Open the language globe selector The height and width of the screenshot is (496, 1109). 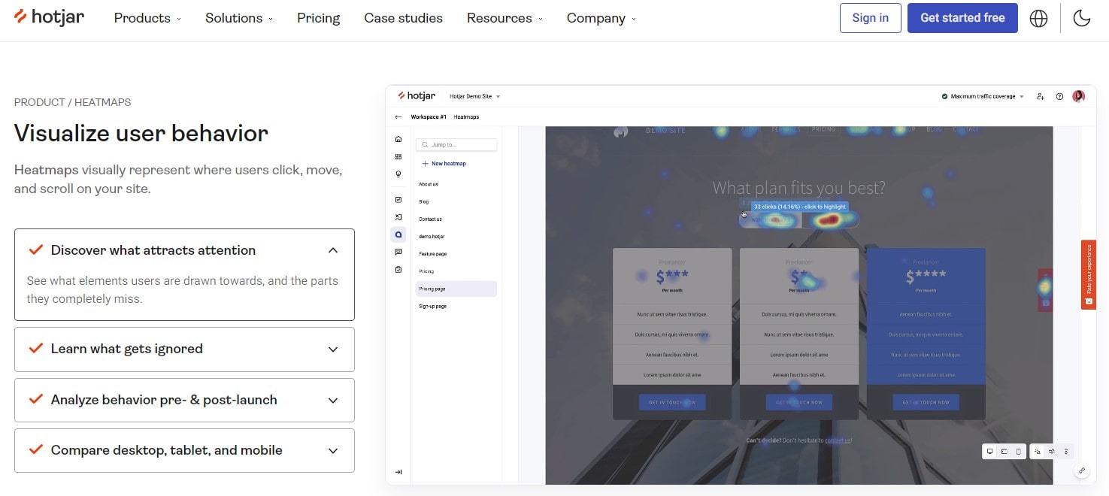point(1038,18)
